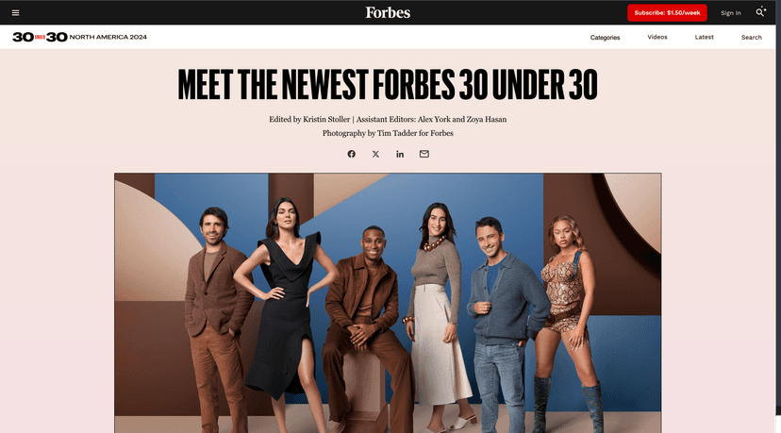781x433 pixels.
Task: Subscribe for $1.50/week
Action: [x=667, y=13]
